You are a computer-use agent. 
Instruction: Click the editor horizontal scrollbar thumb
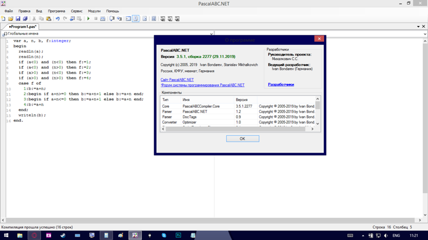point(210,220)
